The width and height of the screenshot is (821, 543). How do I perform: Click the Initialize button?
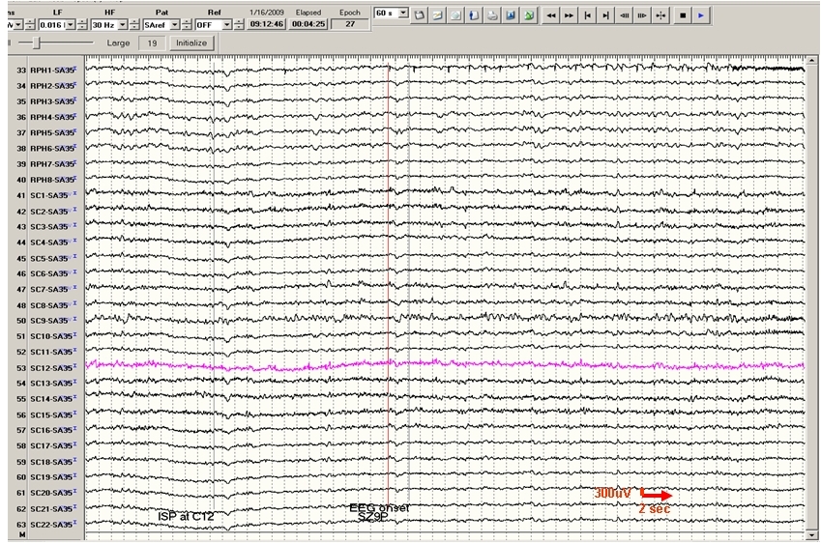(x=191, y=43)
